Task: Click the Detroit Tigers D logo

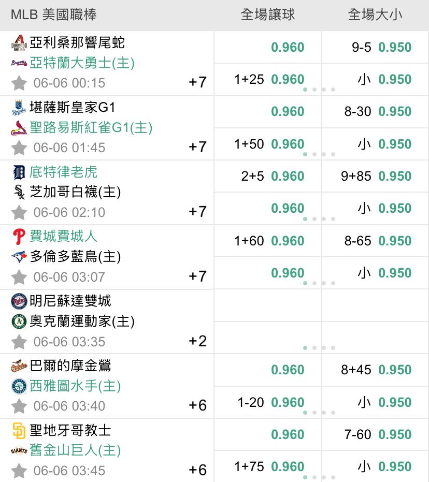Action: 19,172
